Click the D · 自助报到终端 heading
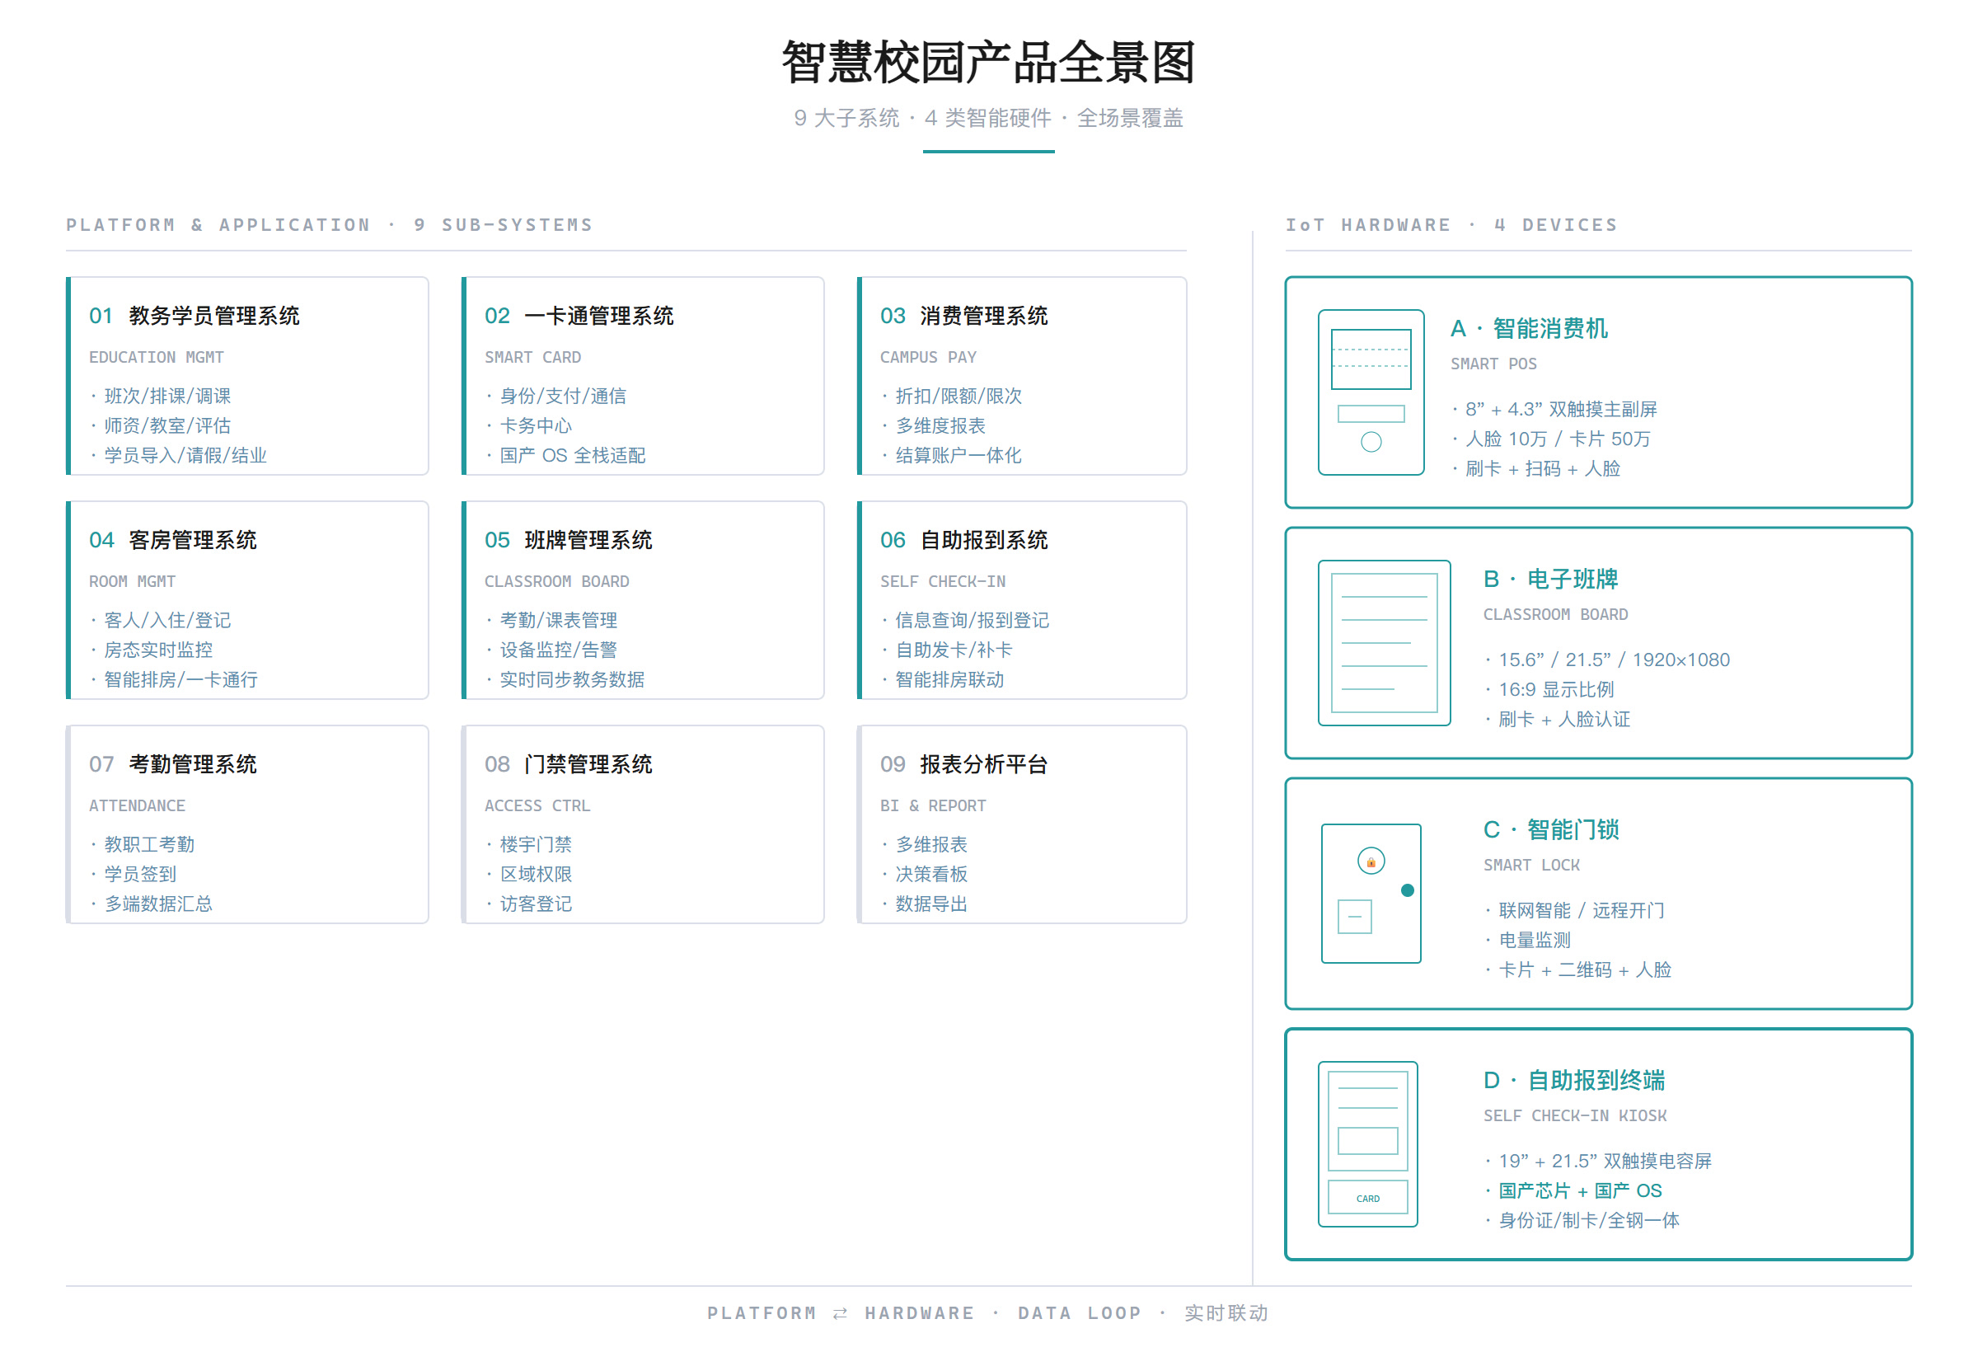The width and height of the screenshot is (1978, 1352). point(1573,1080)
